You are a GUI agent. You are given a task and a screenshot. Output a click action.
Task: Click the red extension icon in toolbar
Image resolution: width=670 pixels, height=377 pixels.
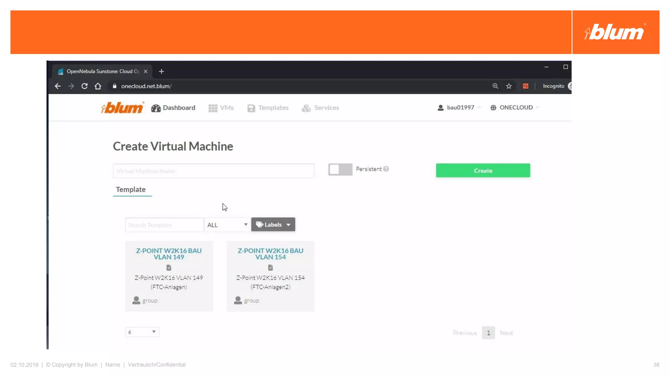(525, 86)
